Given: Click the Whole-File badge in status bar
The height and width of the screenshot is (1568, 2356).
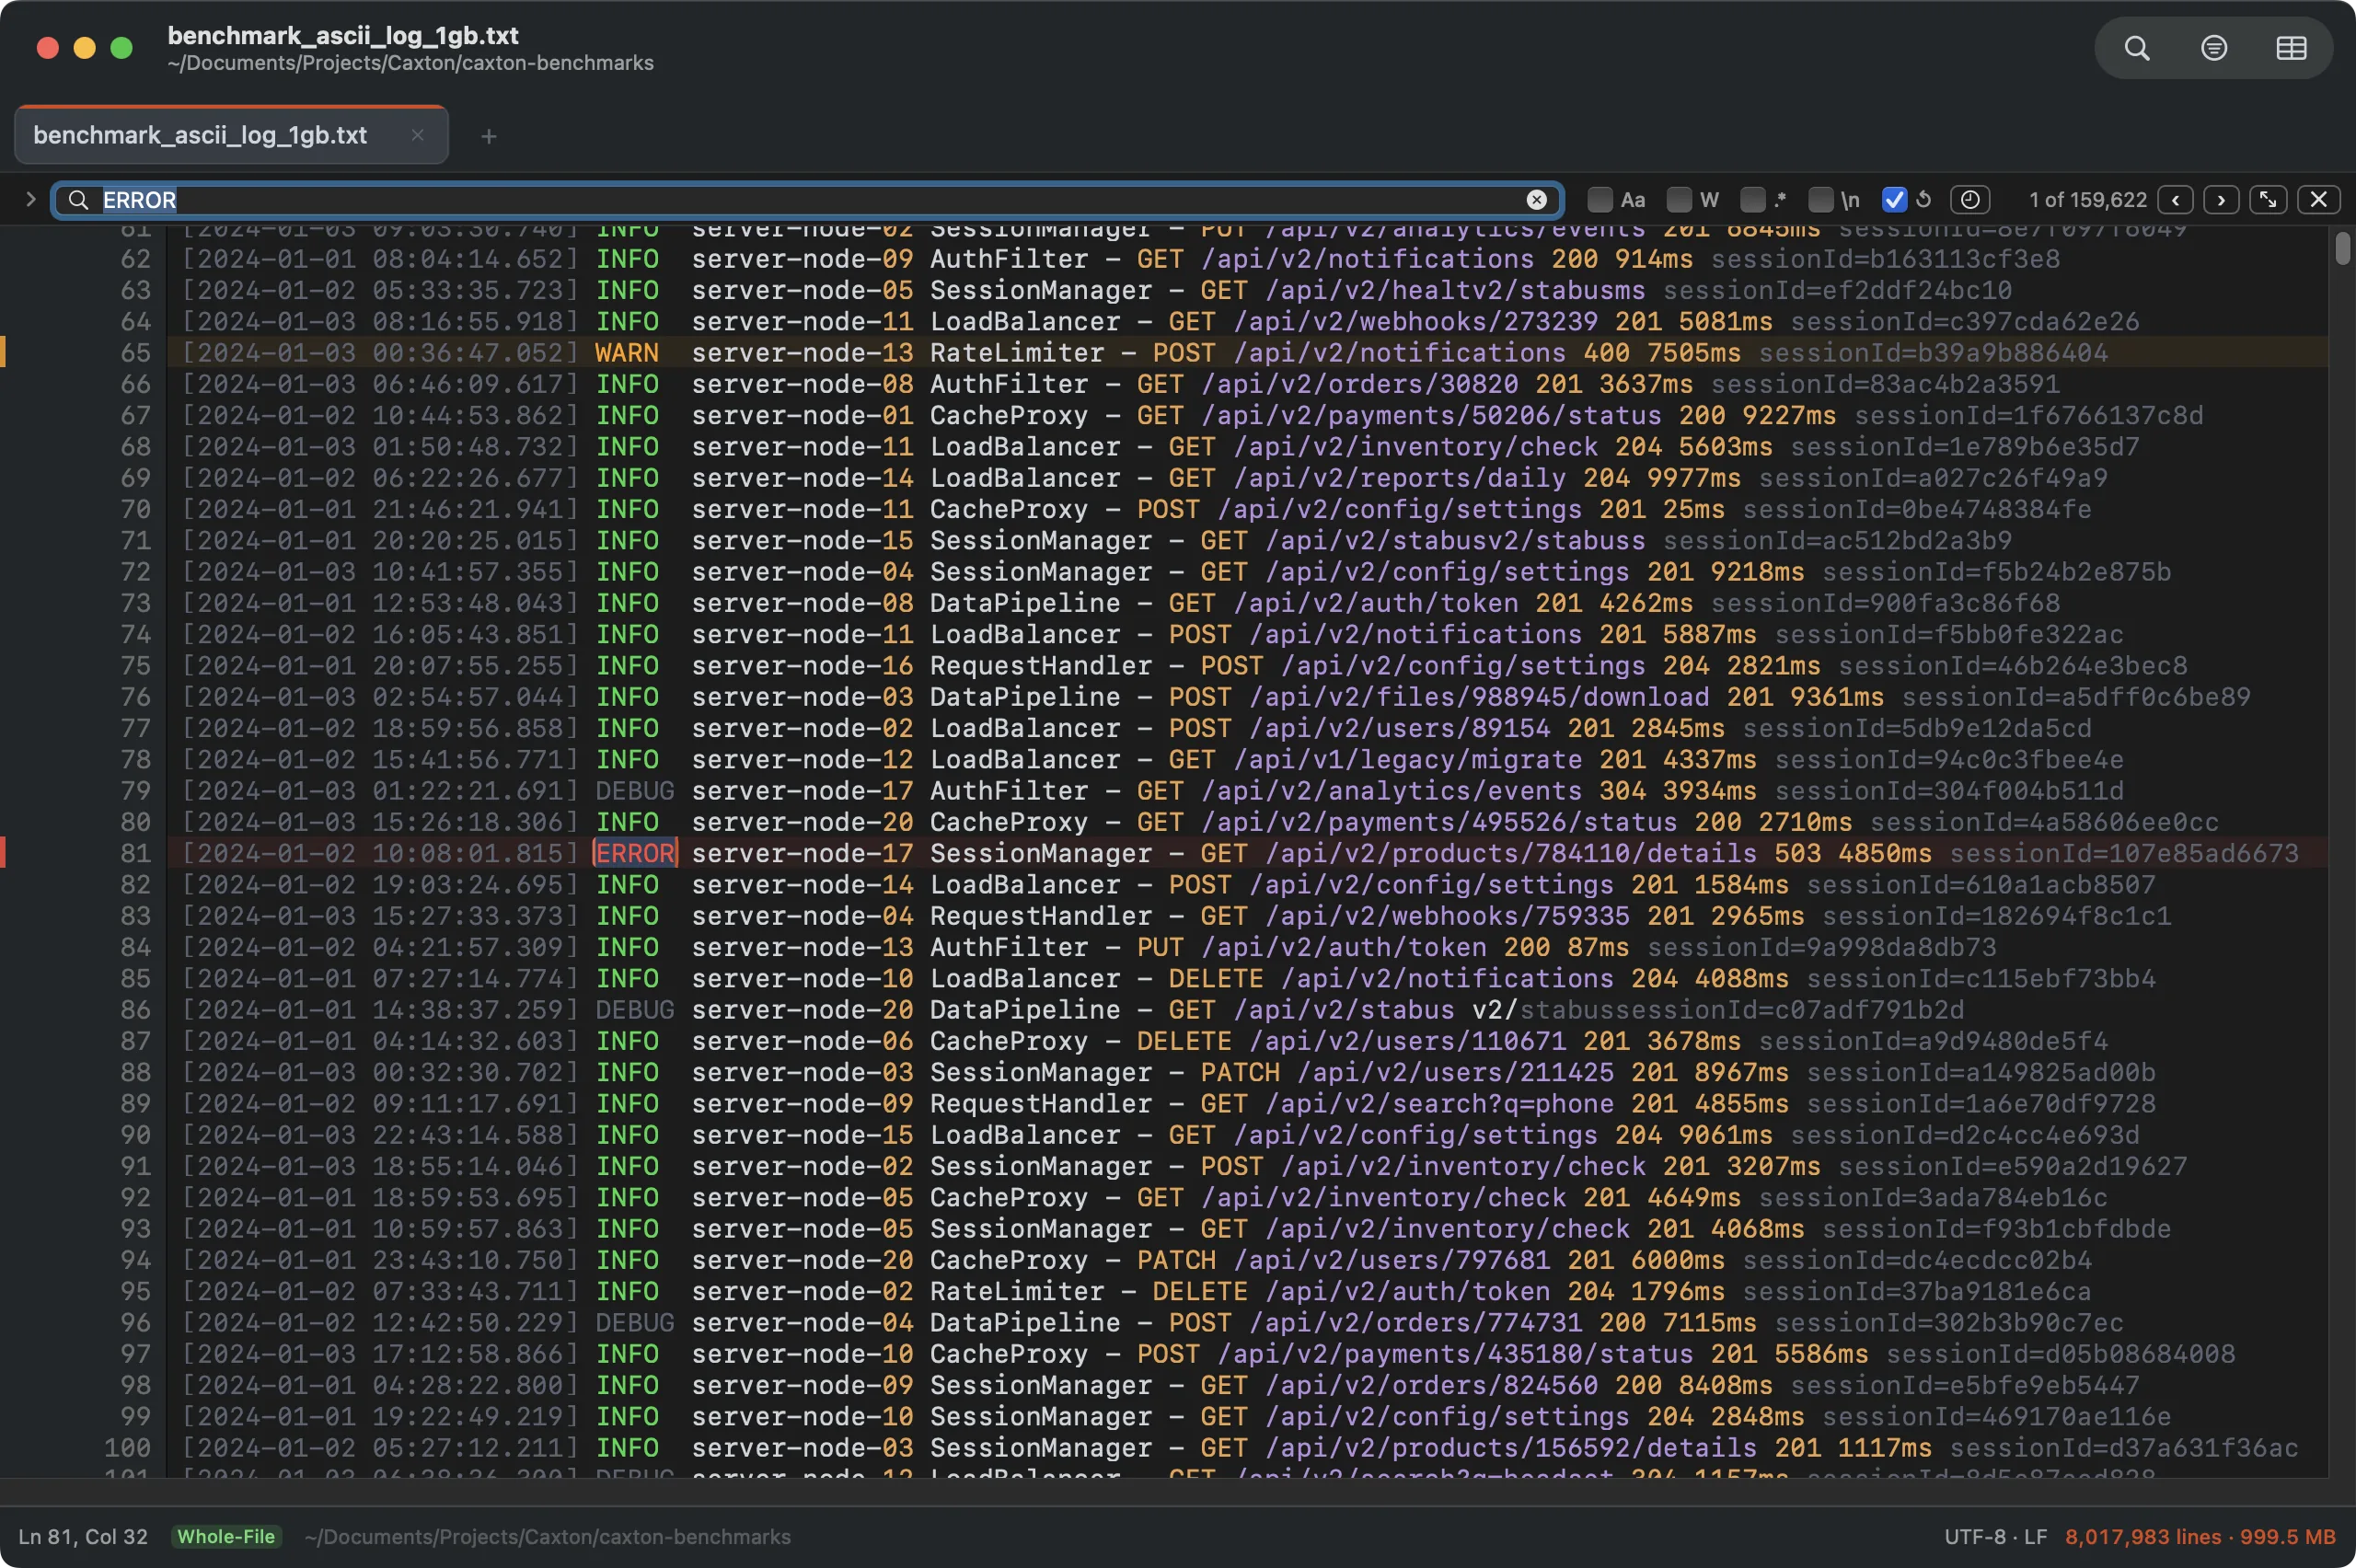Looking at the screenshot, I should tap(226, 1537).
